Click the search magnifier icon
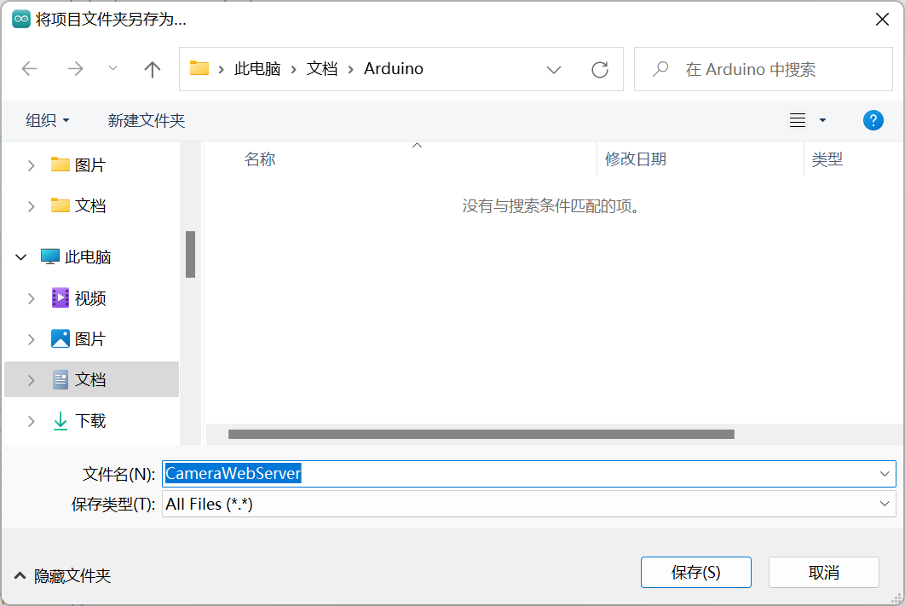 pos(660,69)
